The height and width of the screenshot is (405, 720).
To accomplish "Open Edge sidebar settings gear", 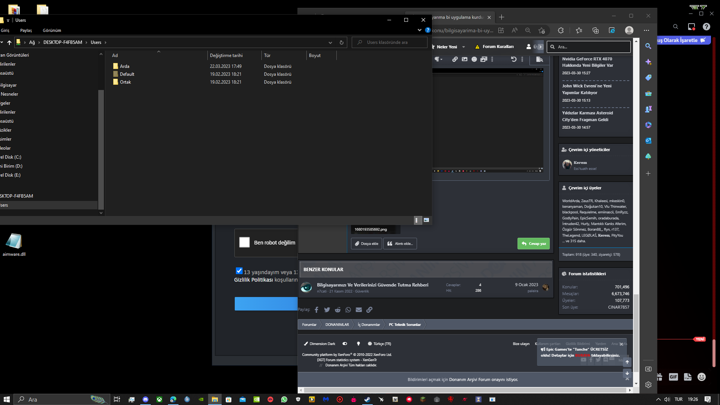I will (648, 385).
